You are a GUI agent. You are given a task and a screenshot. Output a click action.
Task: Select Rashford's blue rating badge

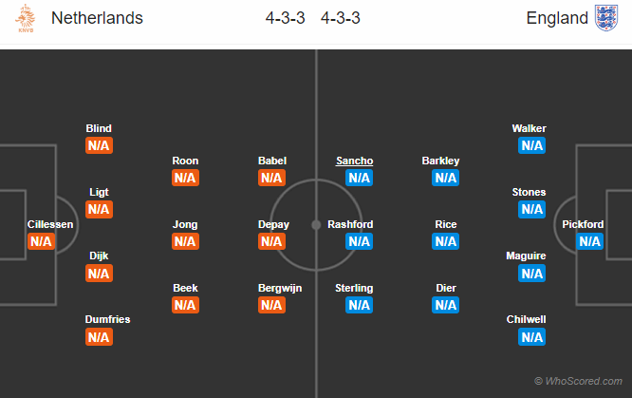coord(359,241)
